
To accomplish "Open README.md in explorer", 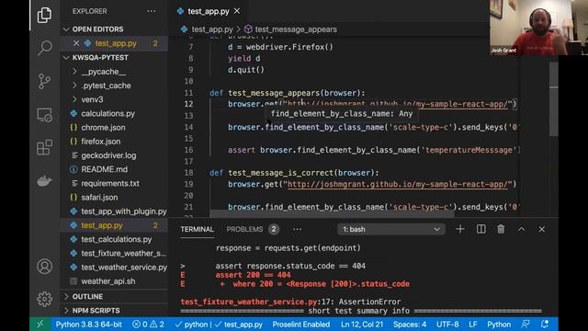I will click(x=114, y=169).
